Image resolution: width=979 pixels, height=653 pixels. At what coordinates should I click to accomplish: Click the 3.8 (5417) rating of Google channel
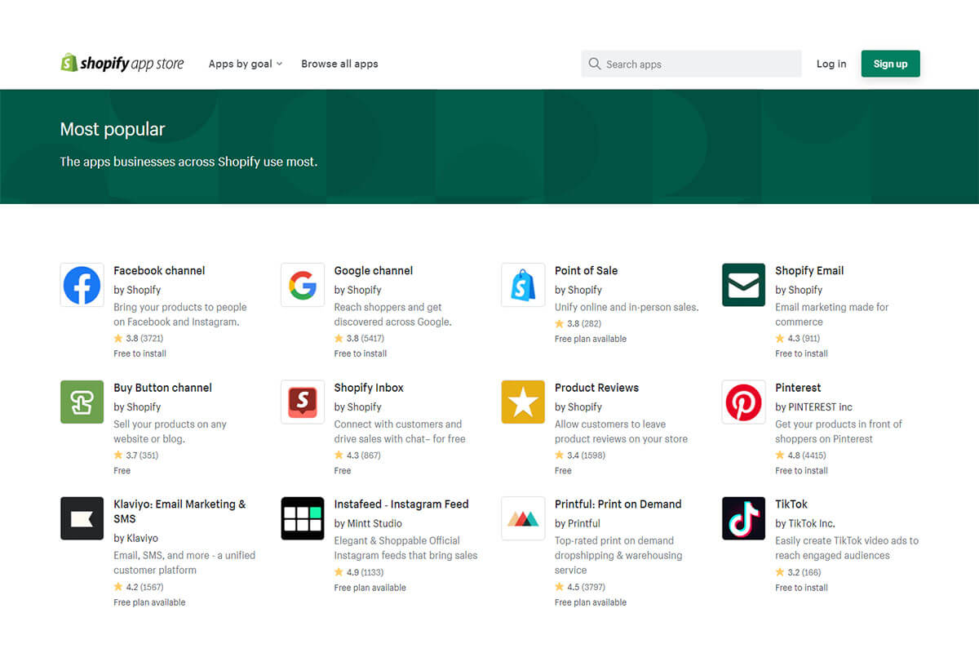point(359,338)
